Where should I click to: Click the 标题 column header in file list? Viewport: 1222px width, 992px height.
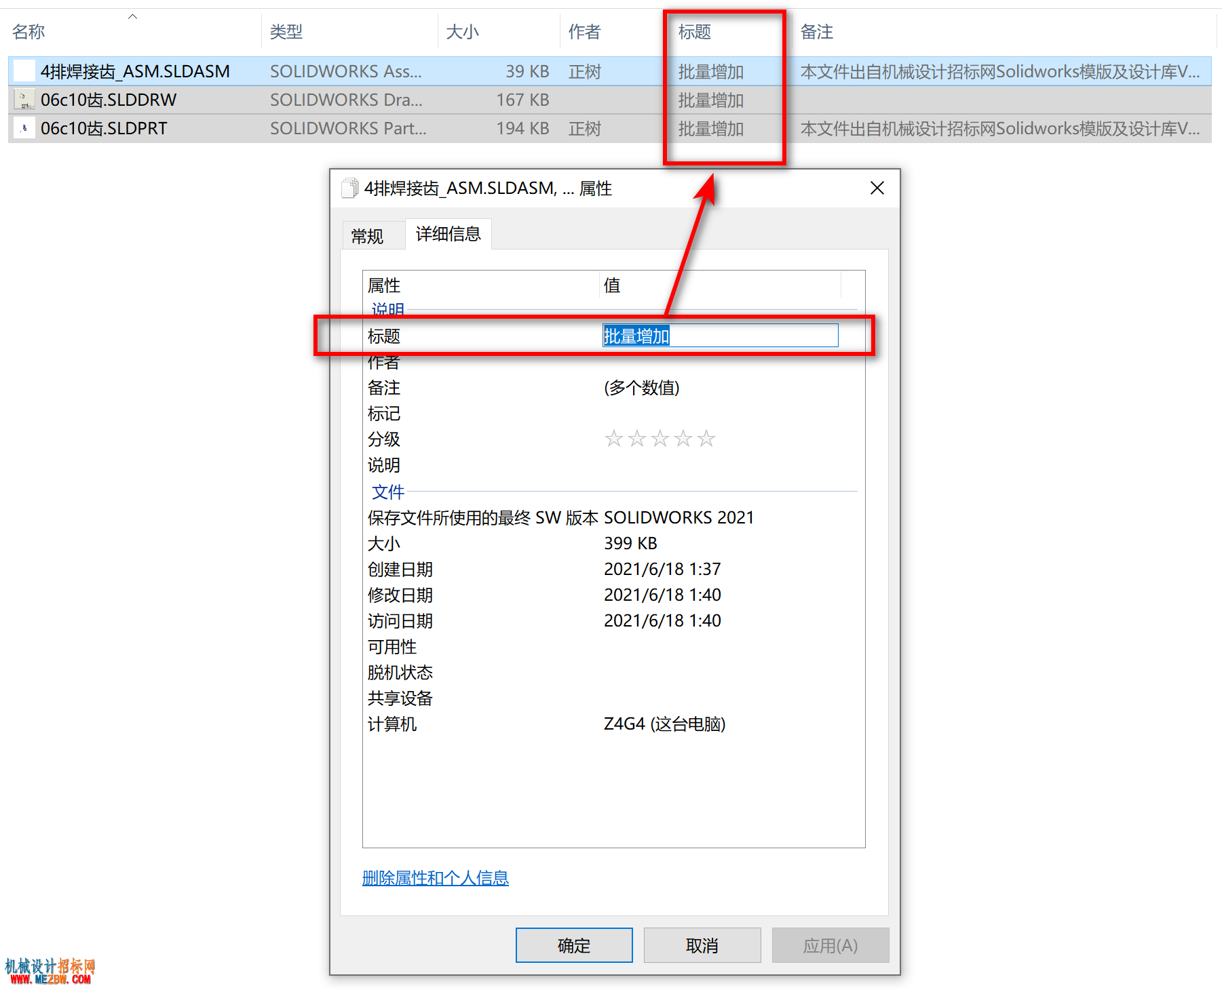point(695,32)
